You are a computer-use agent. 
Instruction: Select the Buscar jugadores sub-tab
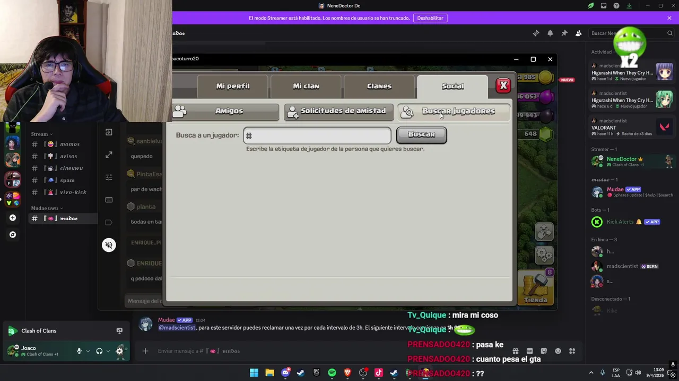point(454,111)
